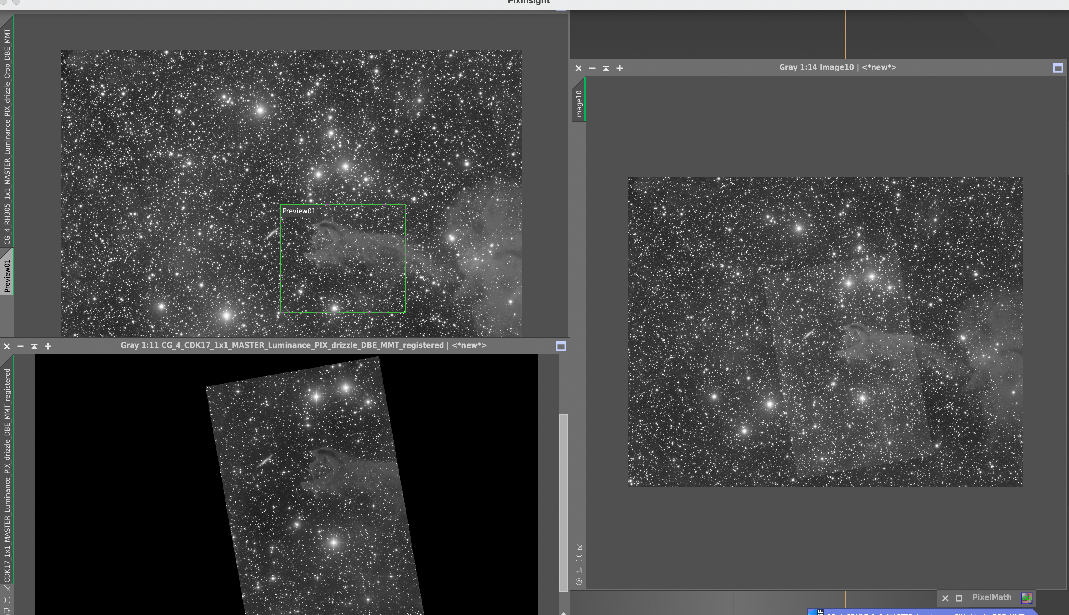This screenshot has width=1069, height=615.
Task: Shade the registered image window
Action: (34, 346)
